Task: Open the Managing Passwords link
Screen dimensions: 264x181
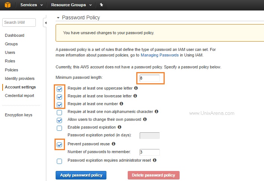Action: (159, 55)
